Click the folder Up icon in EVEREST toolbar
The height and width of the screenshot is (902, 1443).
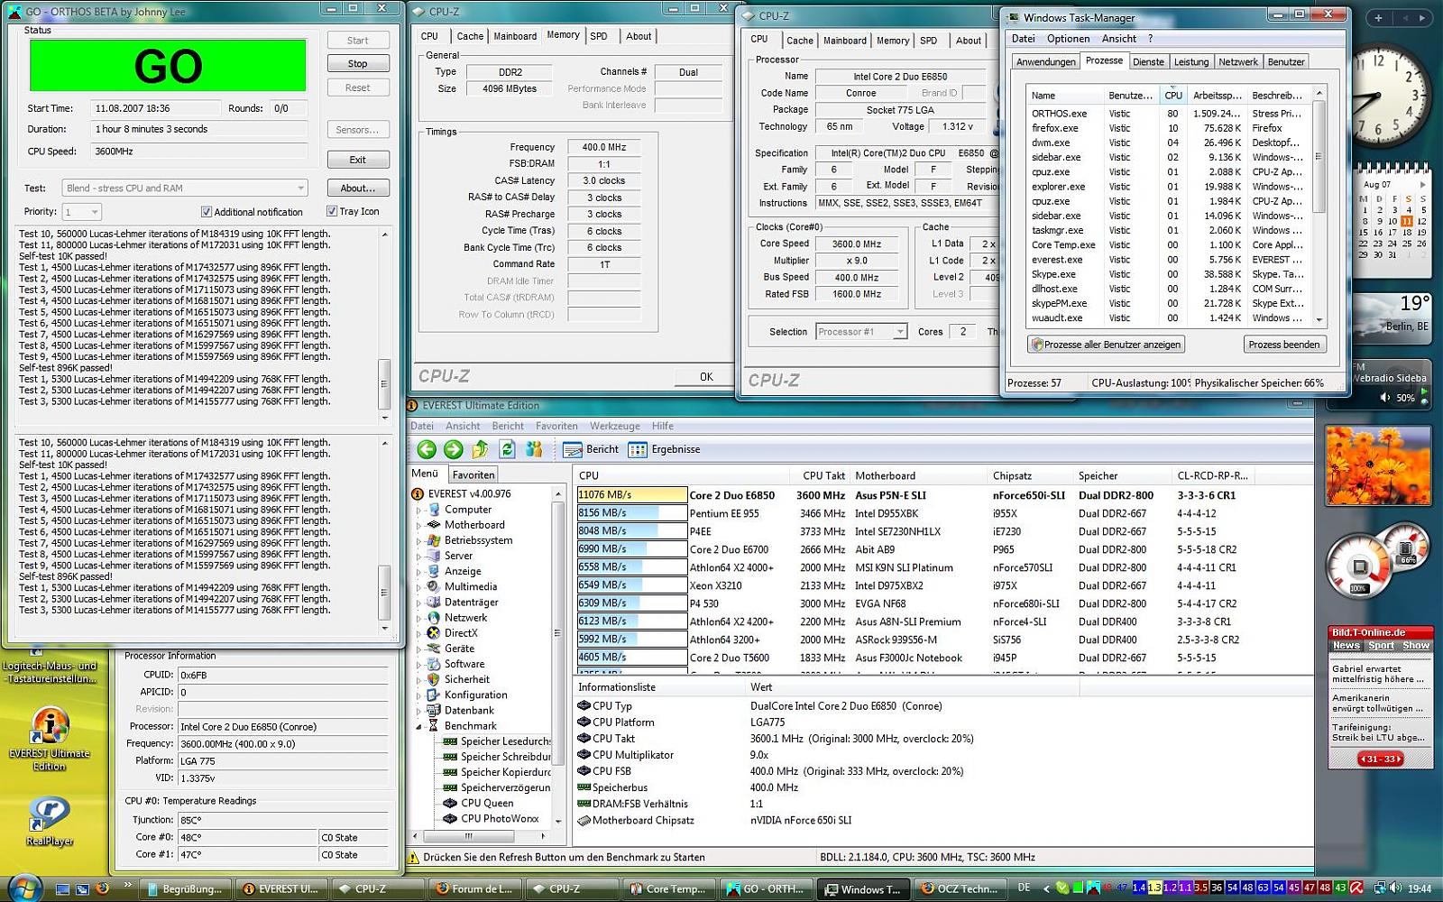tap(480, 449)
